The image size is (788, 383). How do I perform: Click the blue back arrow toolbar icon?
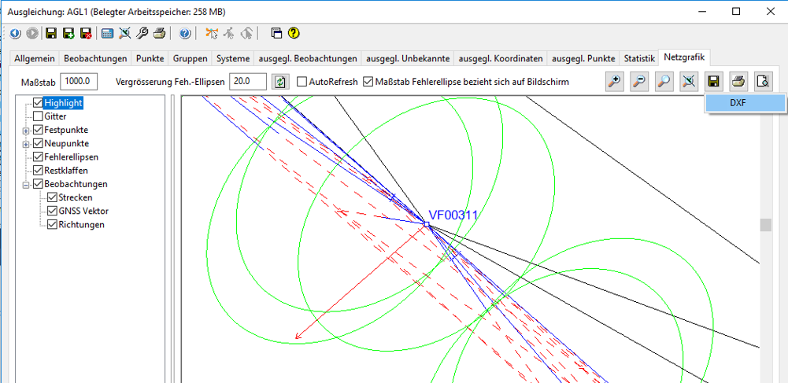[x=15, y=34]
